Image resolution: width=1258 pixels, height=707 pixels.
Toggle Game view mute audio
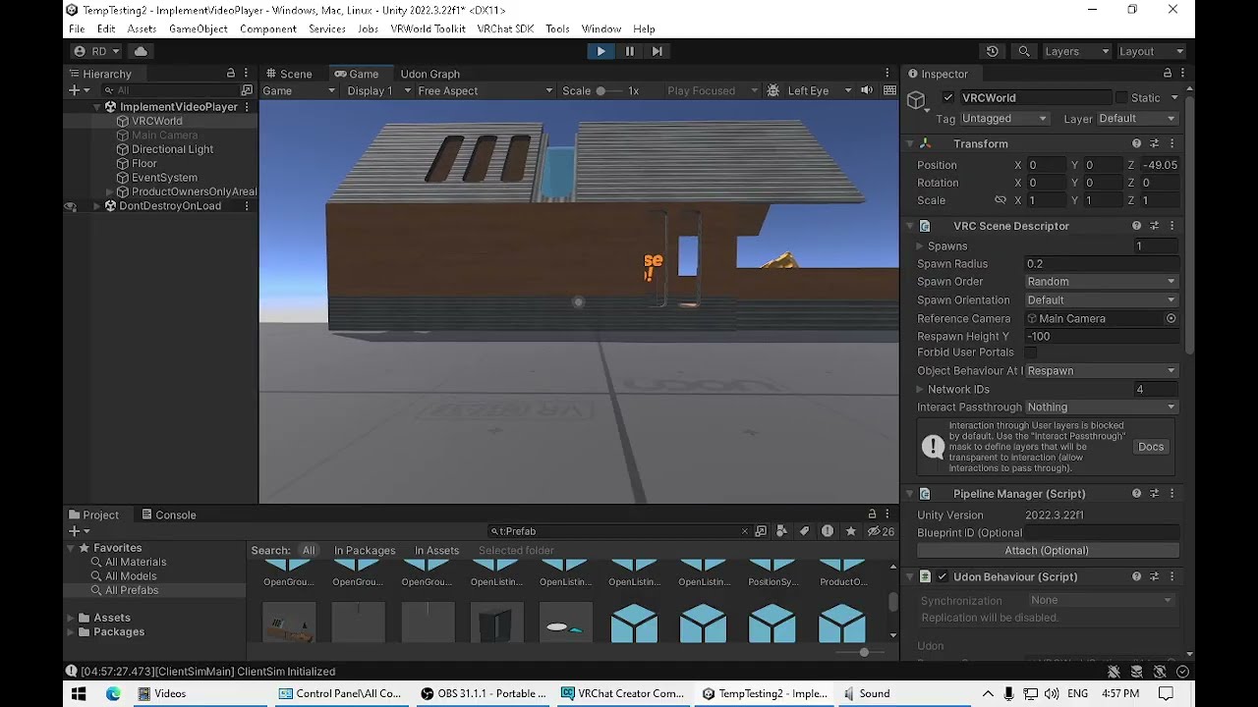tap(867, 90)
